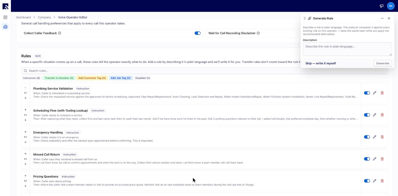Toggle Collect Caller Feedback switch
Viewport: 398px width, 196px height.
coord(197,33)
